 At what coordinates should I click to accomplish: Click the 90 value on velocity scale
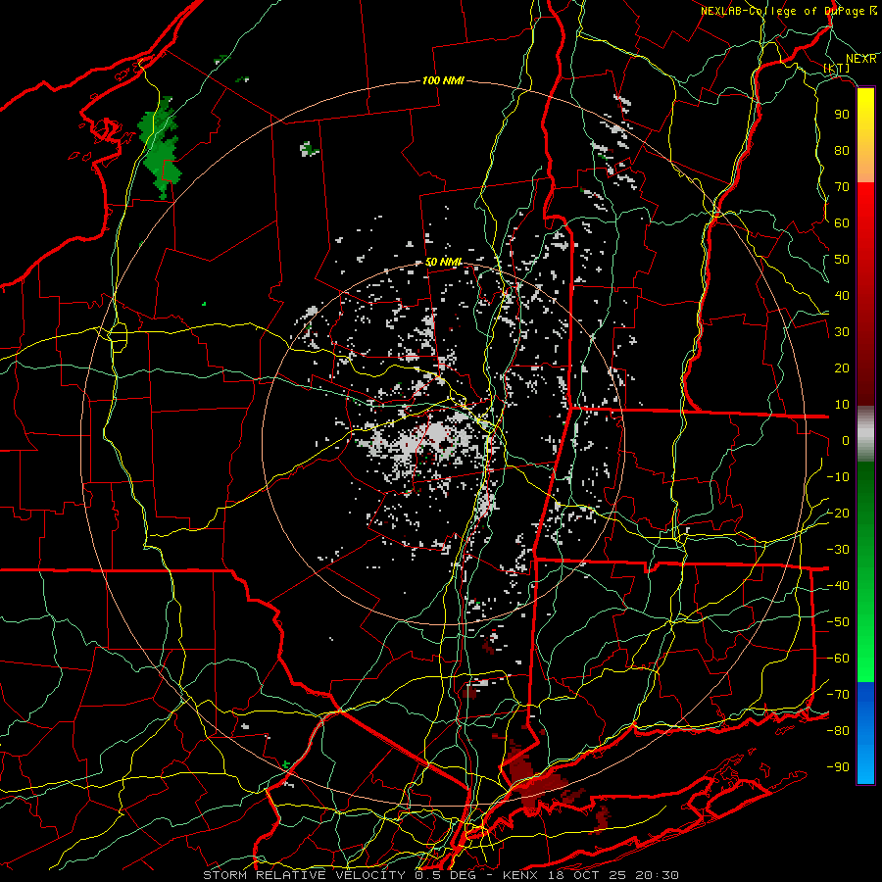tap(842, 115)
